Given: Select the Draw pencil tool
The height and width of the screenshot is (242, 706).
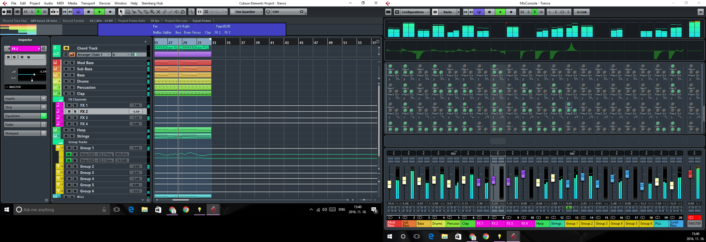Looking at the screenshot, I should 165,12.
